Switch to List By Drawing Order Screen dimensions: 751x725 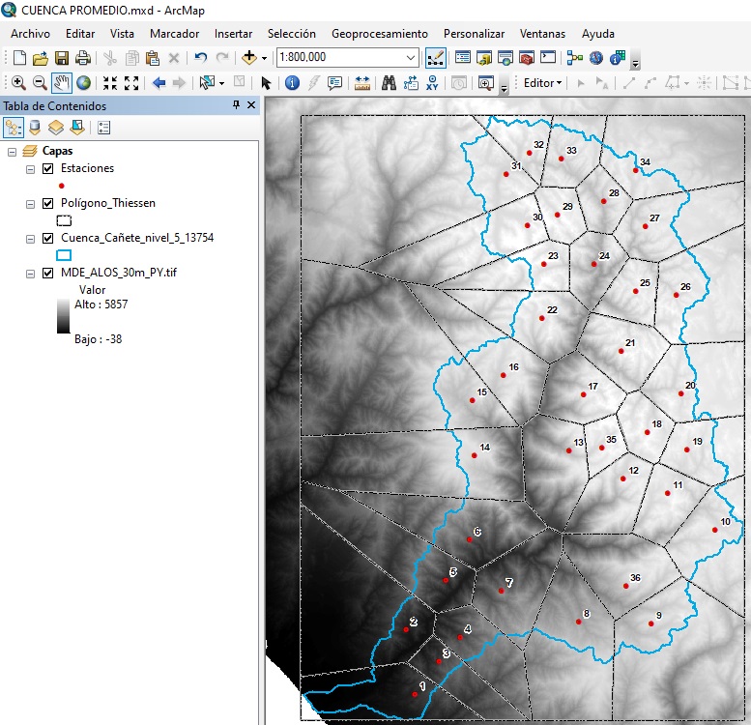14,128
